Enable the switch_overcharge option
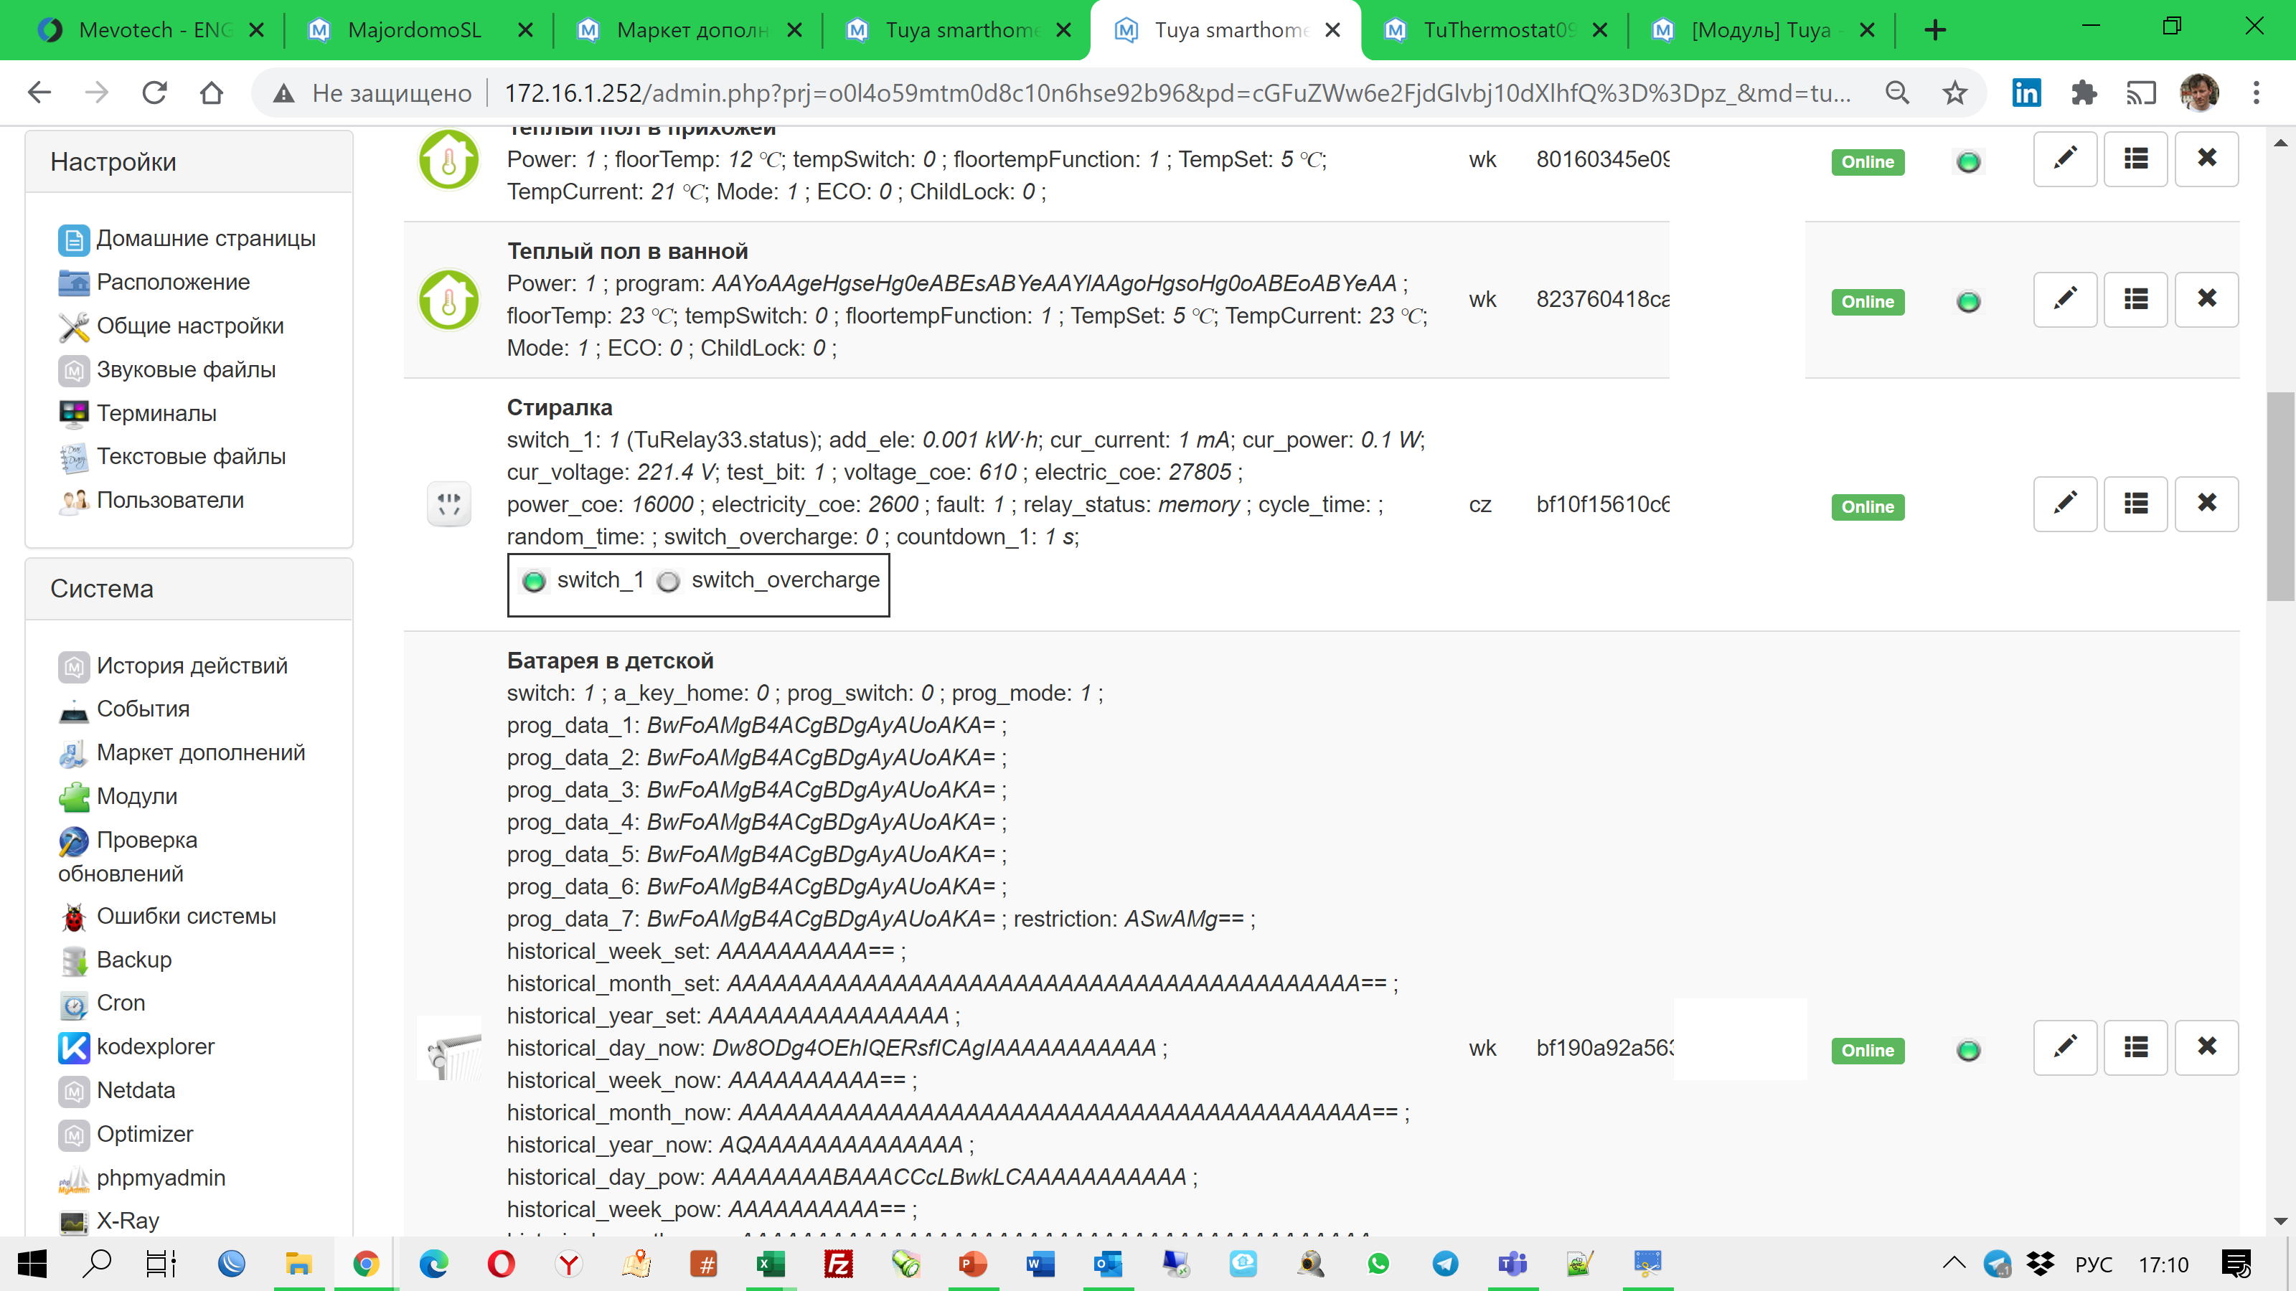This screenshot has width=2296, height=1291. [669, 582]
